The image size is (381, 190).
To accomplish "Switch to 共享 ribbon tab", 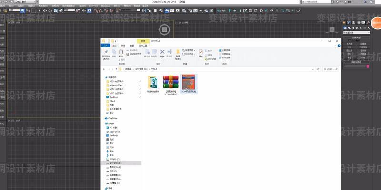I will pyautogui.click(x=123, y=46).
